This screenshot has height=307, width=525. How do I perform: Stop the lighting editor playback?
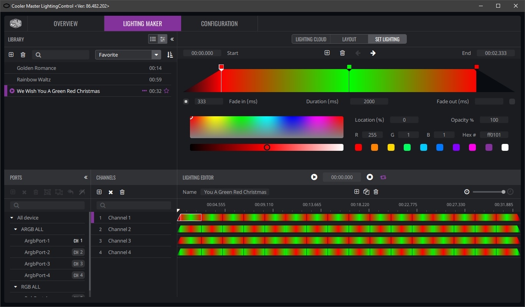370,177
